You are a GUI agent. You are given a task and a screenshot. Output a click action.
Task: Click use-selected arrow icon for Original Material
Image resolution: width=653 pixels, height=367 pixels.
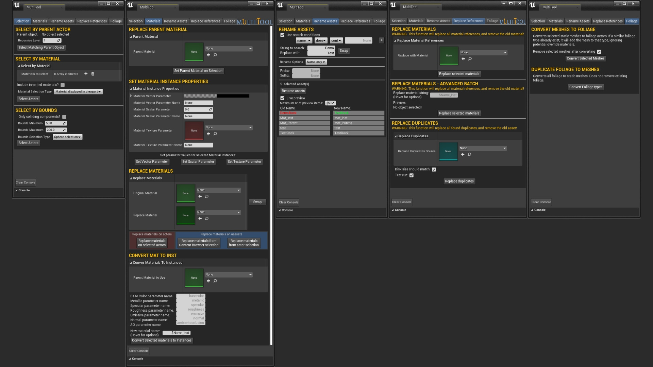(x=200, y=196)
